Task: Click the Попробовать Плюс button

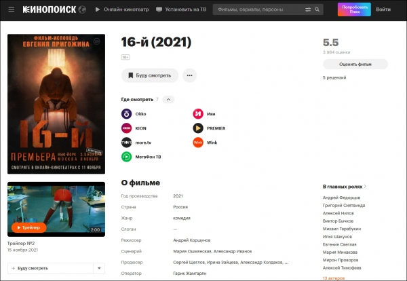Action: tap(354, 10)
